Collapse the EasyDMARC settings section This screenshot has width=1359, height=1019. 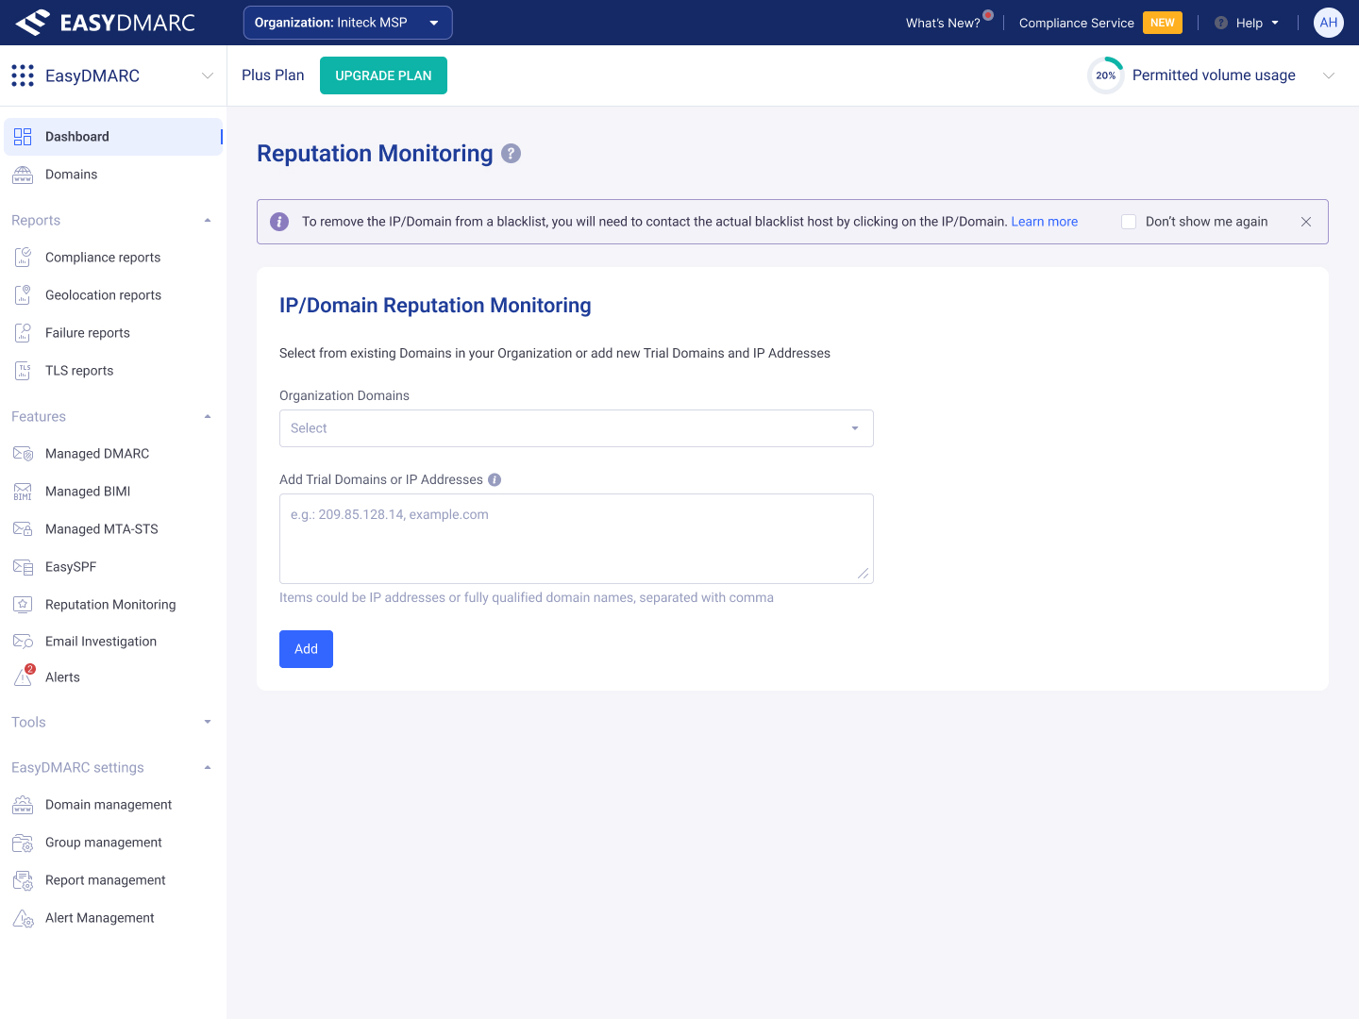pos(208,767)
